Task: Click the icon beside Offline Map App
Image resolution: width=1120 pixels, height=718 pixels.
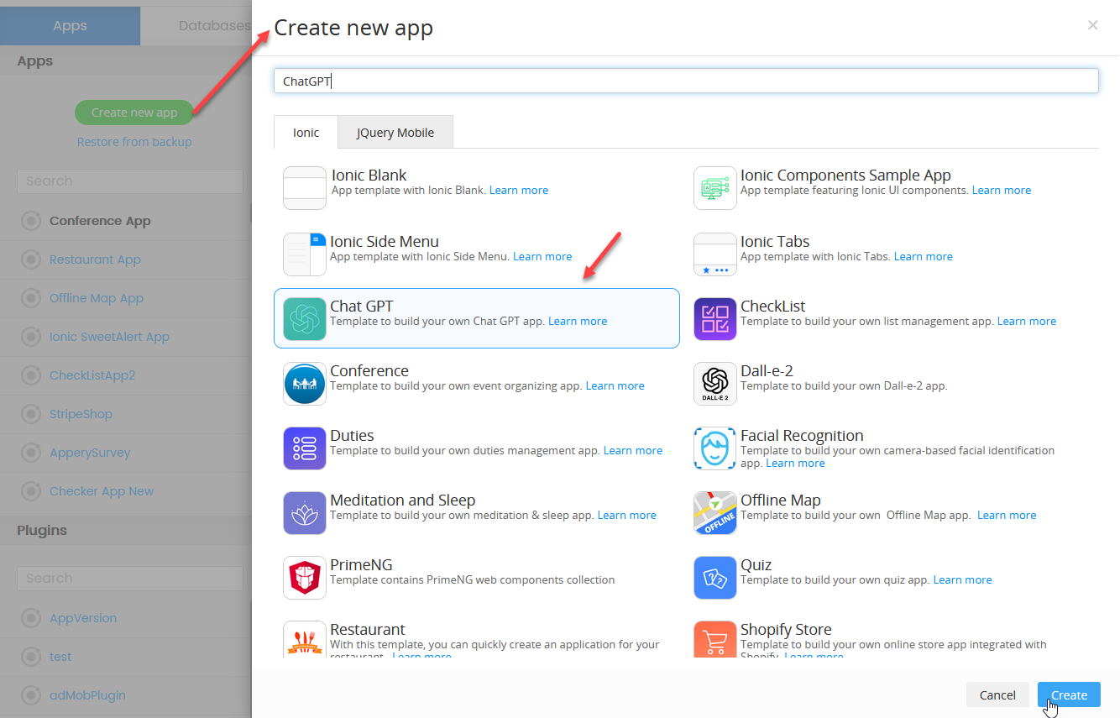Action: (x=31, y=298)
